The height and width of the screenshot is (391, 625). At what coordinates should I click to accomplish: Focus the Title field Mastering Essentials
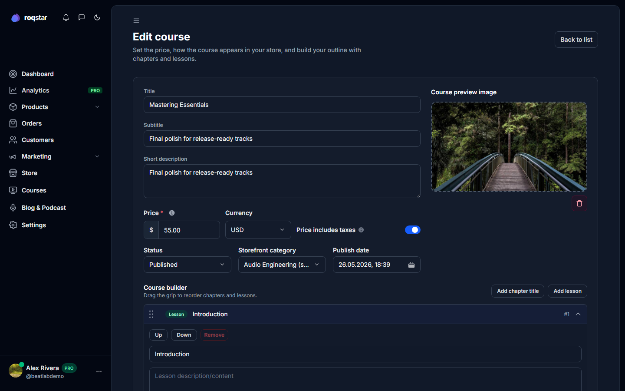click(282, 105)
